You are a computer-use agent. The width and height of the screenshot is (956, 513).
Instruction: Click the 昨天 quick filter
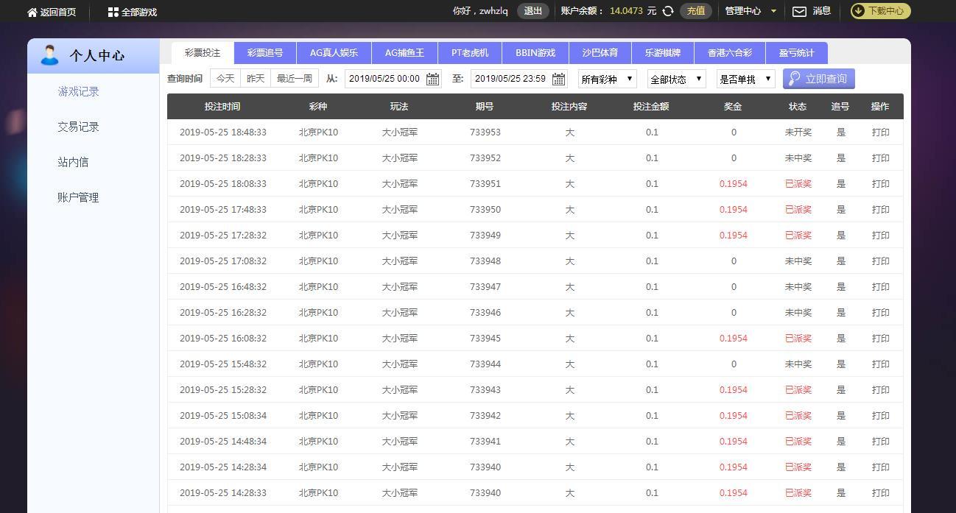256,78
